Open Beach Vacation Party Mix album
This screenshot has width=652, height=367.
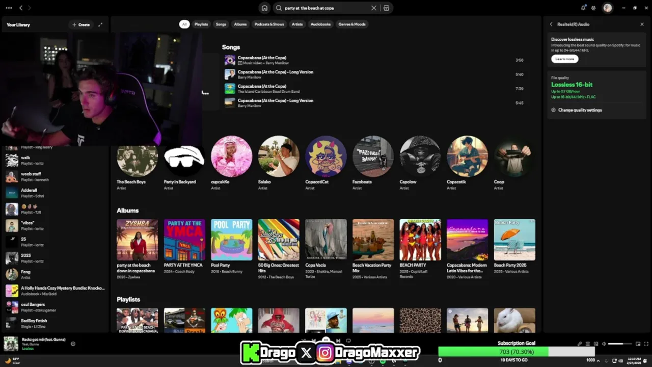373,249
